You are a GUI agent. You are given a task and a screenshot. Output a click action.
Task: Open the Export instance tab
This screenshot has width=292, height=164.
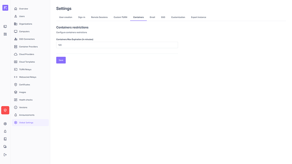pyautogui.click(x=199, y=17)
